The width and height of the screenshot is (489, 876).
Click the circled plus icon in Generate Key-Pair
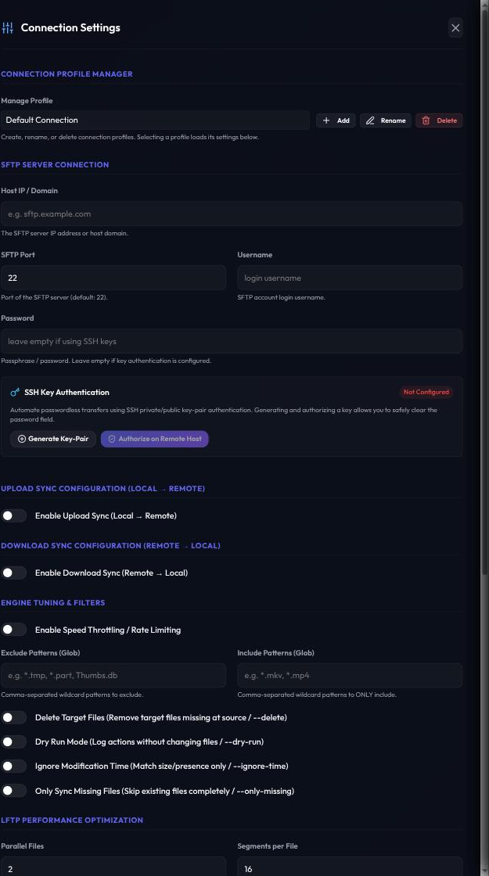(22, 439)
